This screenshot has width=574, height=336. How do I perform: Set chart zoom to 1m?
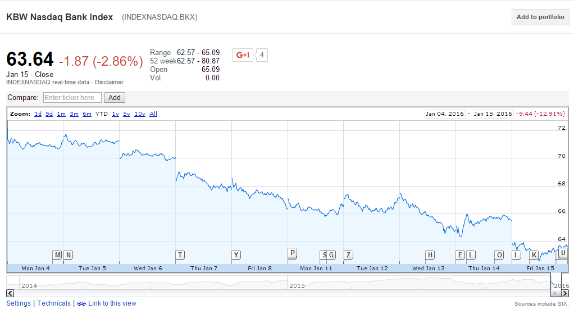[x=61, y=114]
